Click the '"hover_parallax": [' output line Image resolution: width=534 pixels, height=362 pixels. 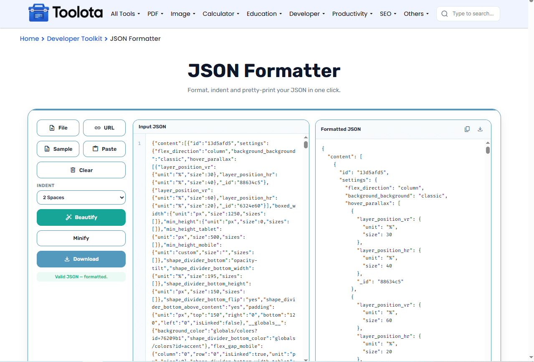point(373,203)
